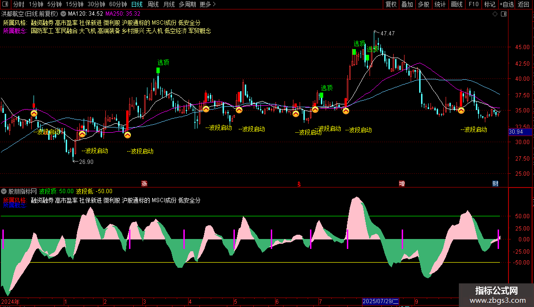The width and height of the screenshot is (534, 307).
Task: Expand the 更多 periods menu
Action: [x=207, y=4]
